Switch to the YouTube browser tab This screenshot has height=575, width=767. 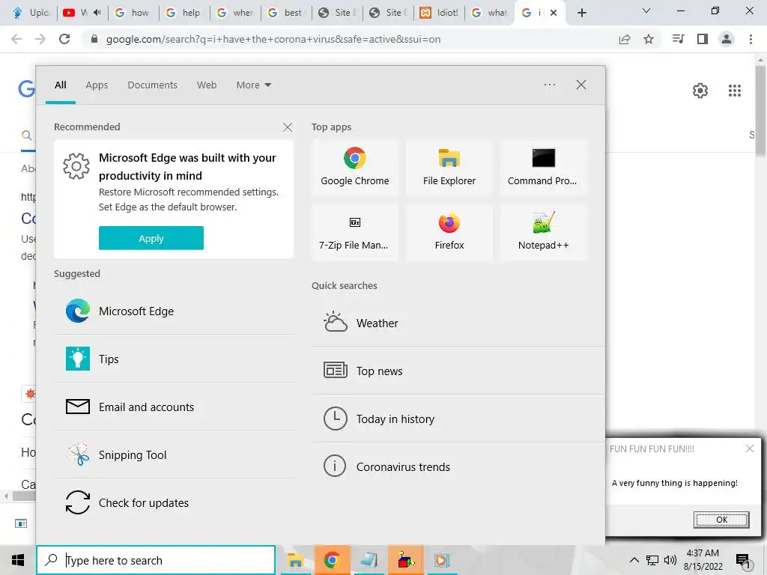(x=82, y=13)
